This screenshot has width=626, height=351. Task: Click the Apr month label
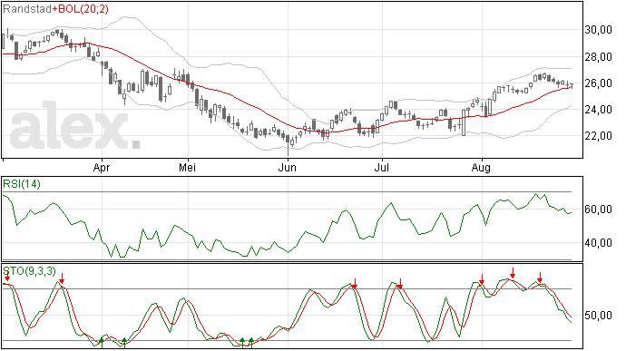(102, 168)
